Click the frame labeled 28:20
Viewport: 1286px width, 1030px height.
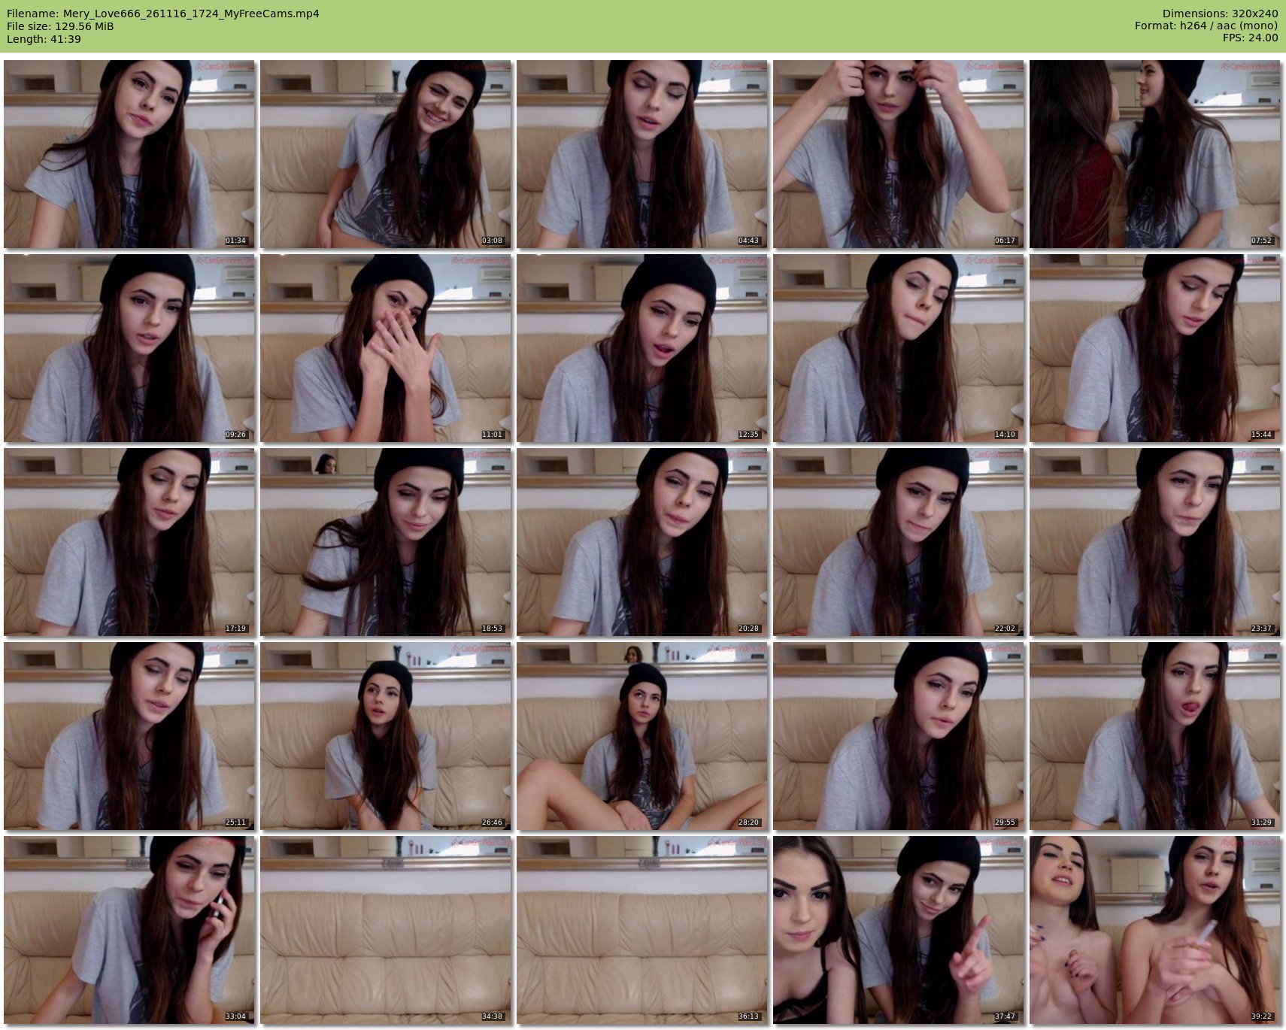pos(641,736)
